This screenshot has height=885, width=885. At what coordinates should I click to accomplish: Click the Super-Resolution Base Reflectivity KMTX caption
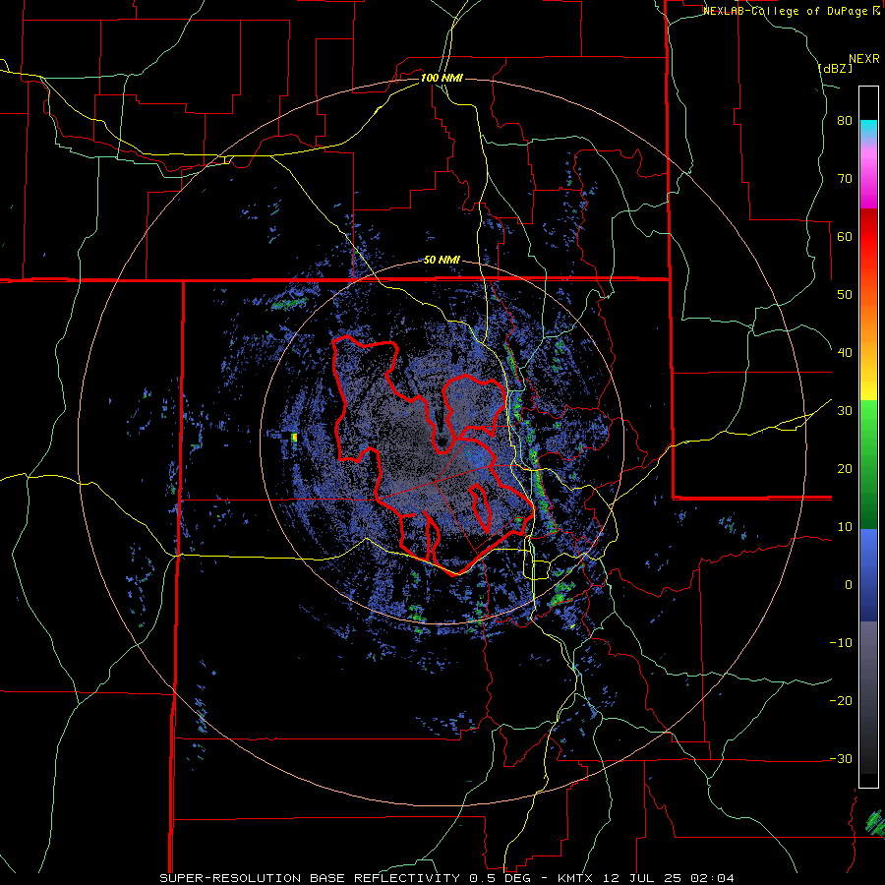pos(447,878)
